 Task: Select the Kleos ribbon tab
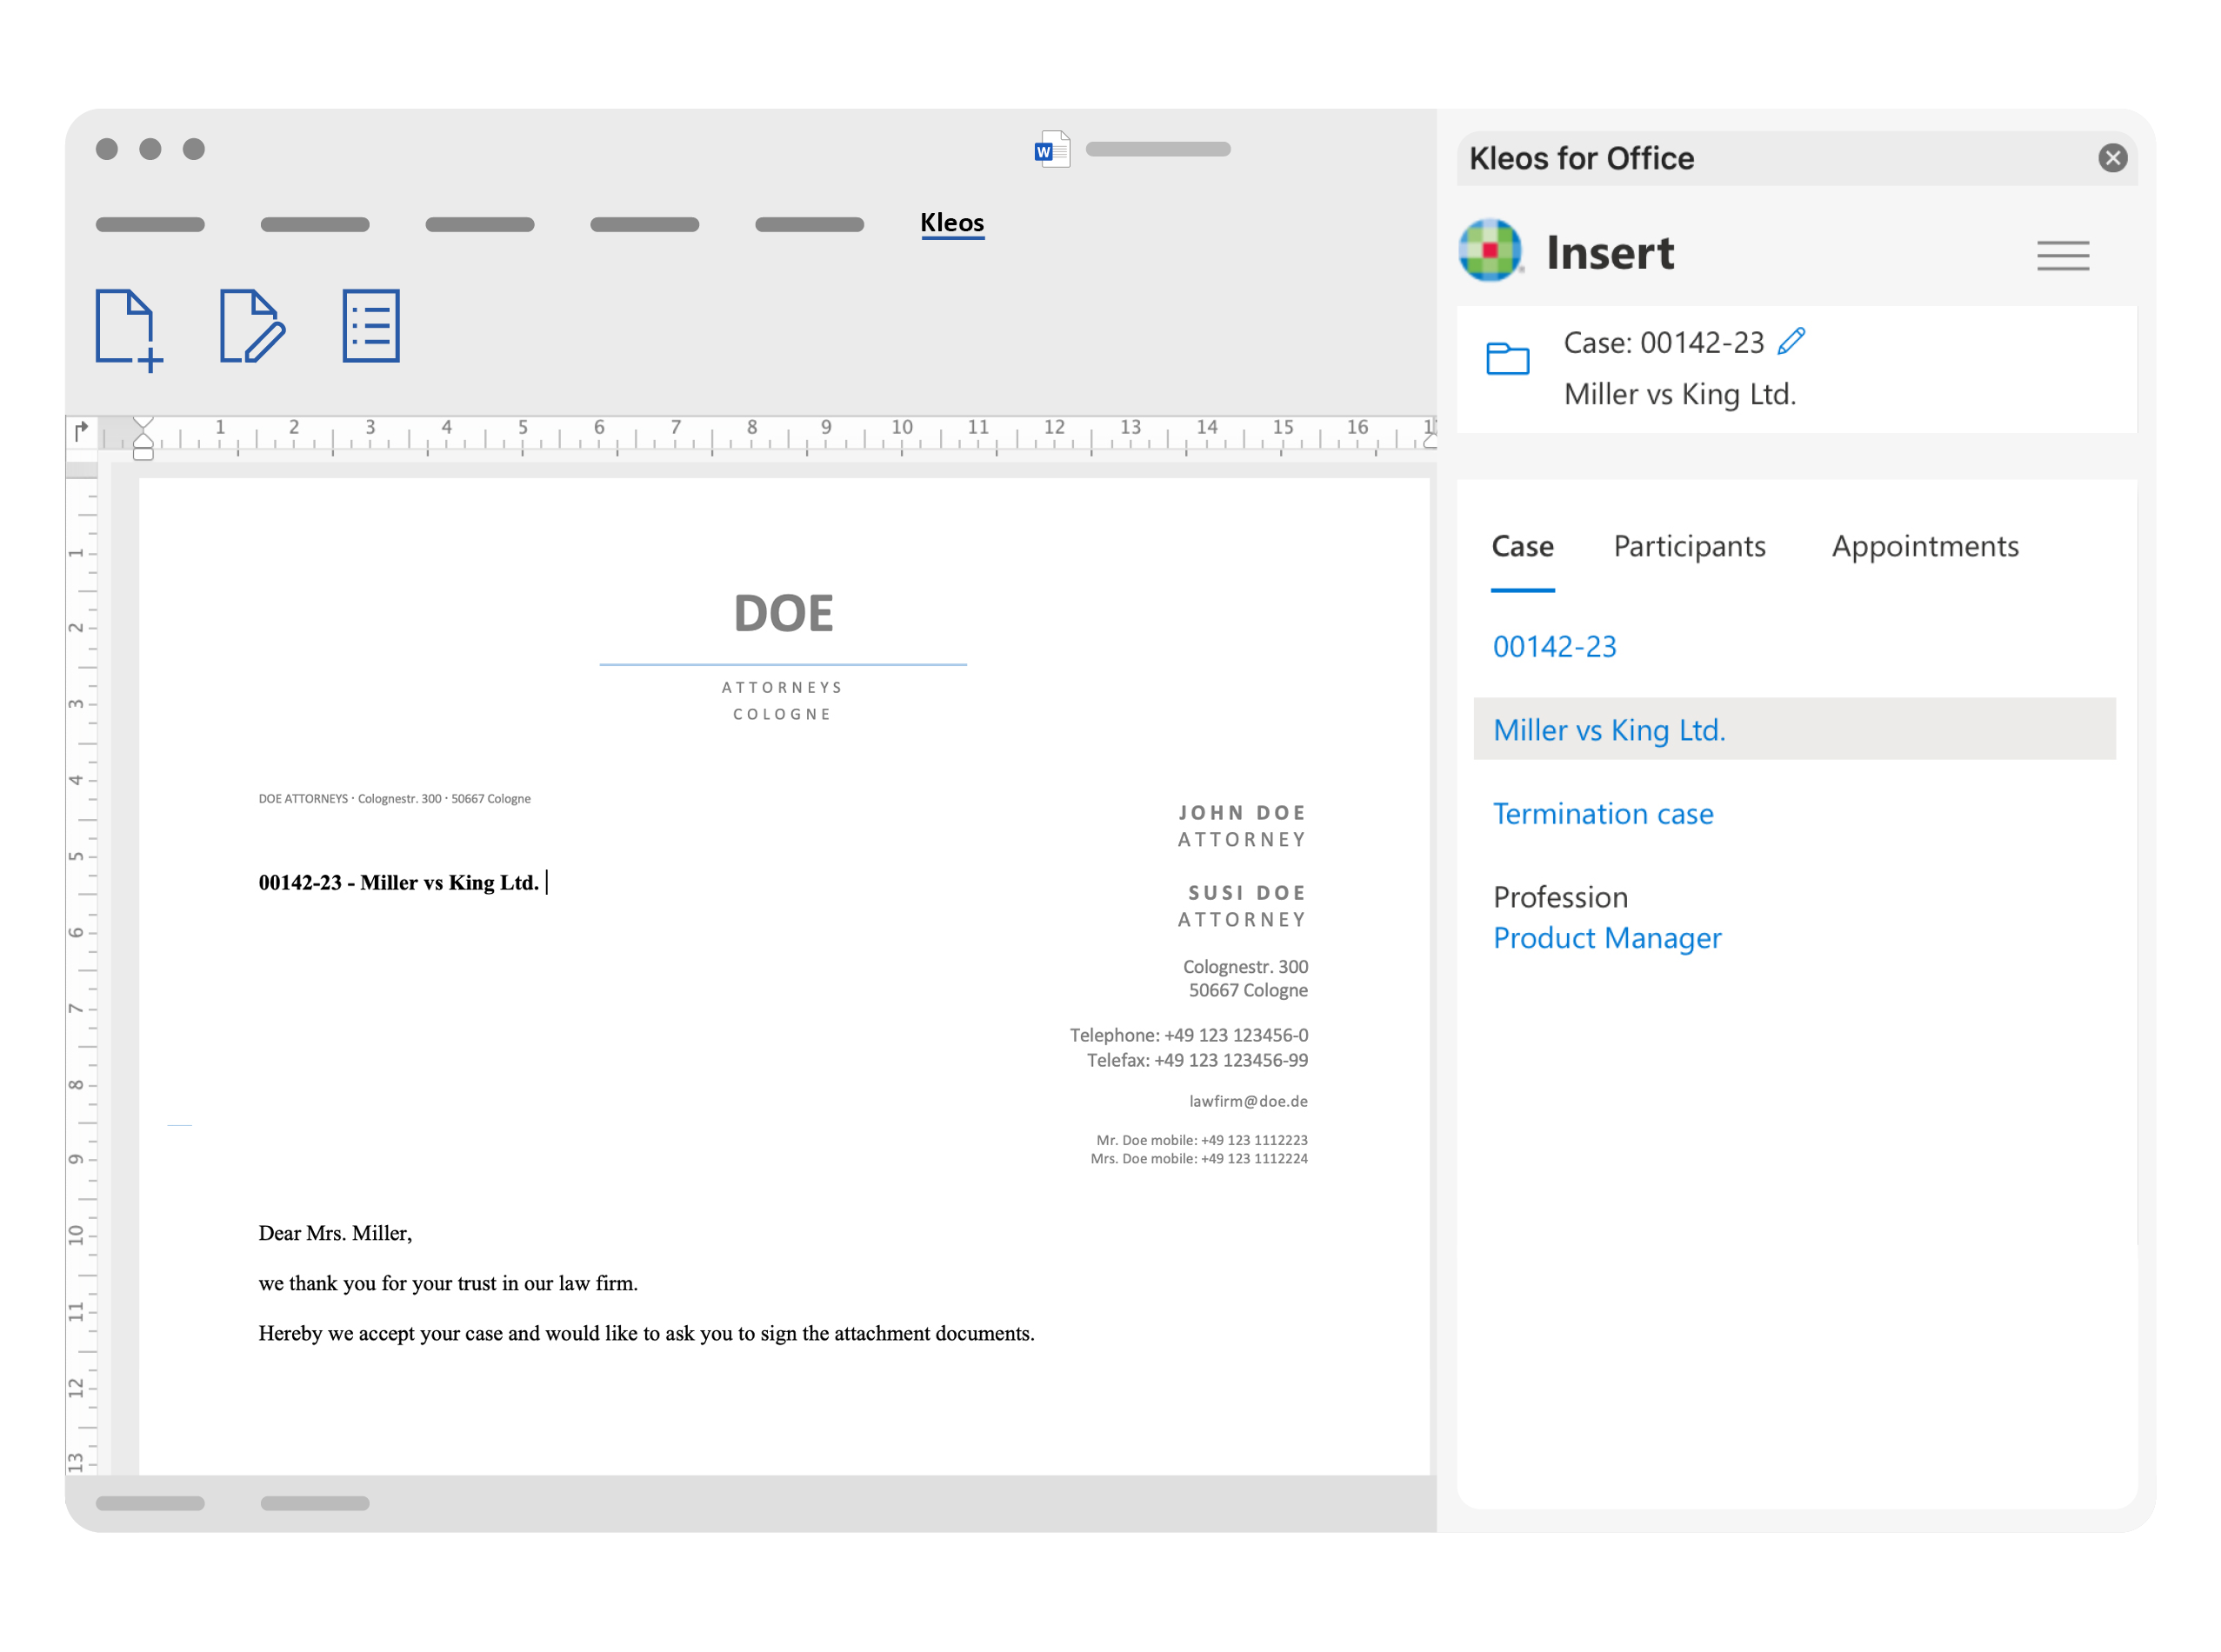pyautogui.click(x=951, y=223)
